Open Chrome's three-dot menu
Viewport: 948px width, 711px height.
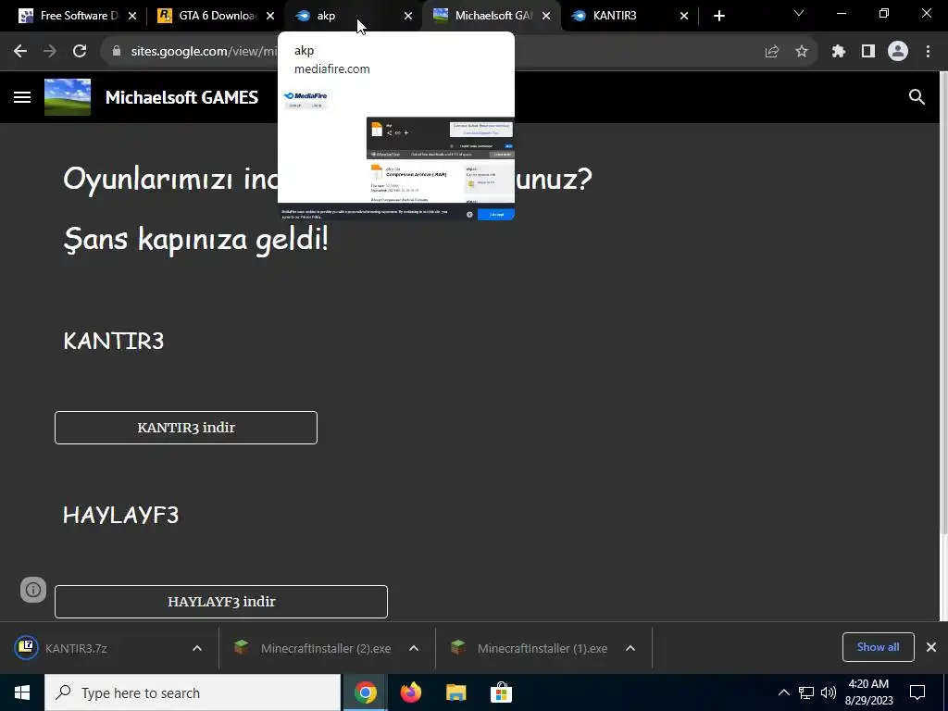pyautogui.click(x=928, y=52)
